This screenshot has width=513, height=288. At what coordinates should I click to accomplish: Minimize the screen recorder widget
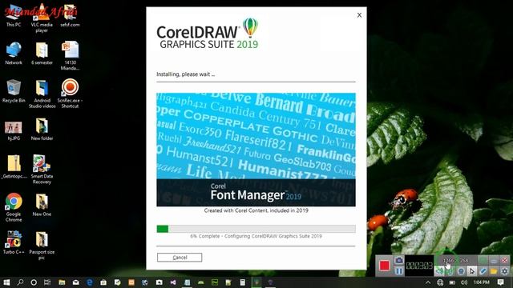click(x=494, y=260)
